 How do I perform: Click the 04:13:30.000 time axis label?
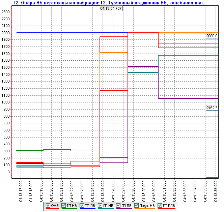(154, 191)
